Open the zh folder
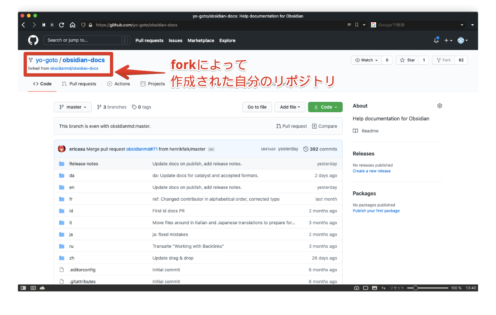Viewport: 496px width, 315px height. [x=72, y=258]
